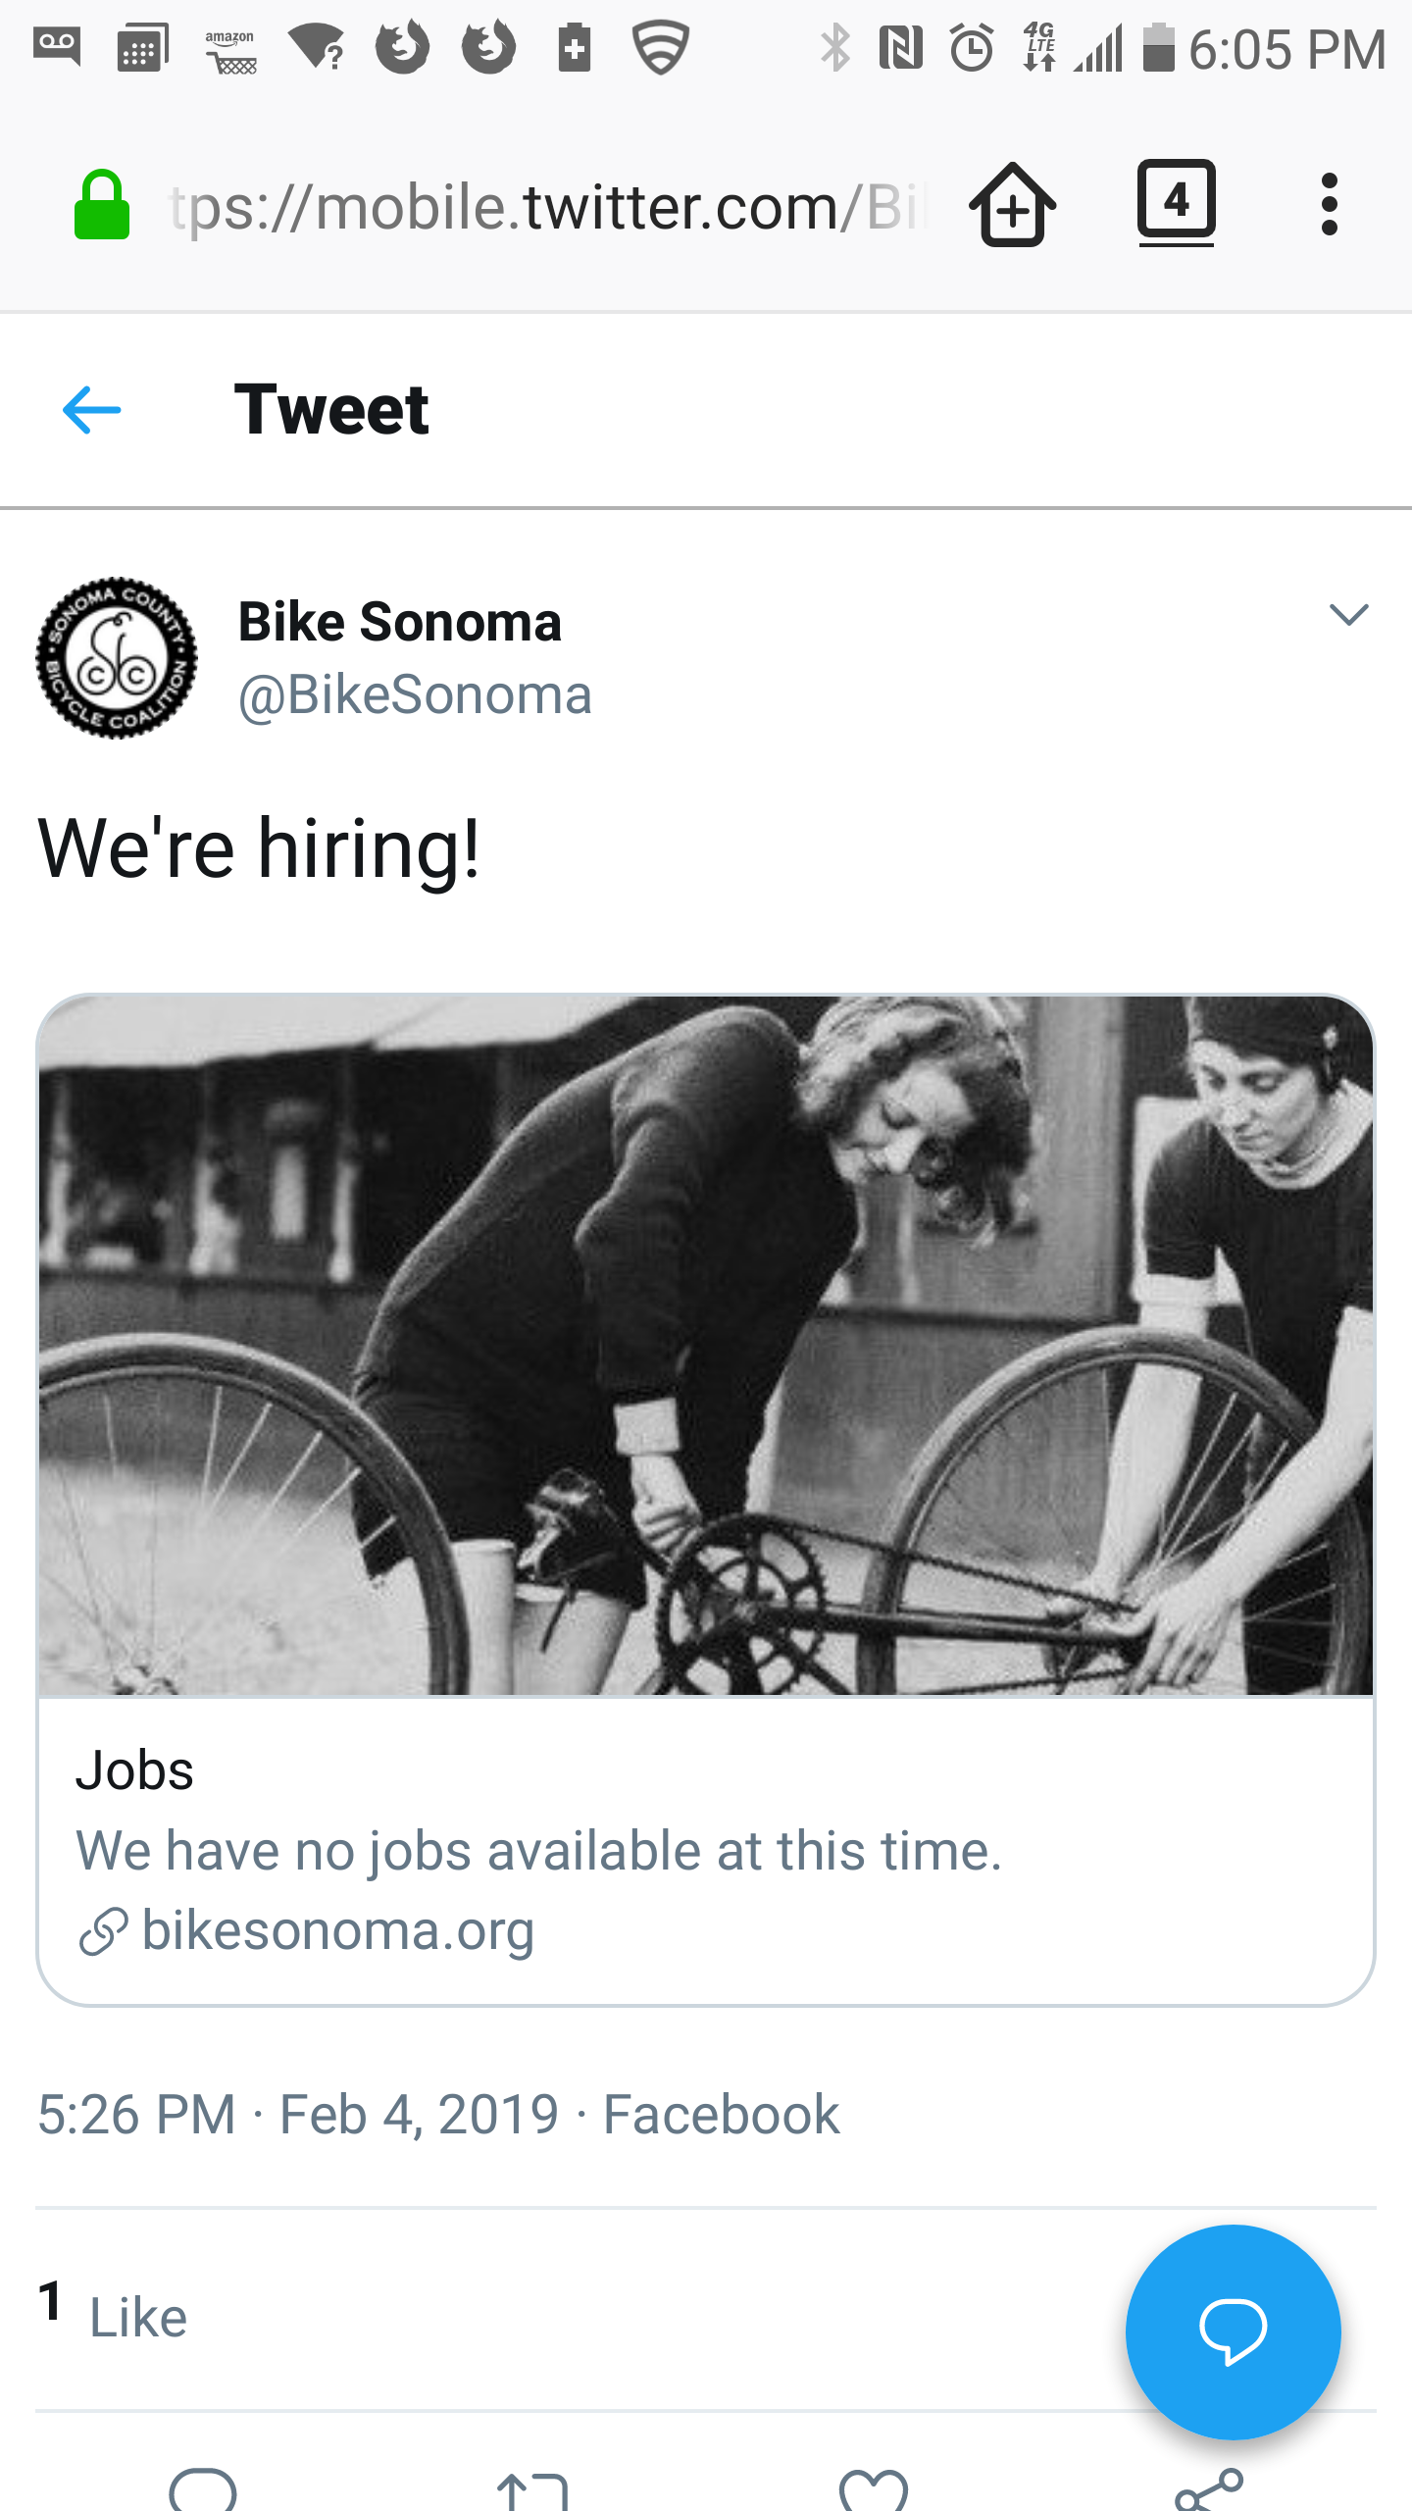This screenshot has width=1412, height=2511.
Task: Expand the tweet options chevron
Action: pos(1348,615)
